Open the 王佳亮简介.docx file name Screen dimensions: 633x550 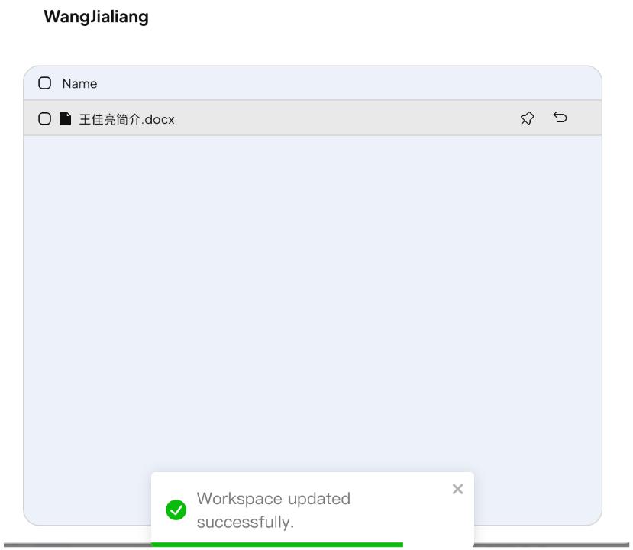127,119
